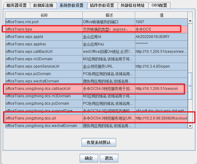Open the 插件参数设置 tab
Viewport: 197px width, 164px height.
pos(103,5)
